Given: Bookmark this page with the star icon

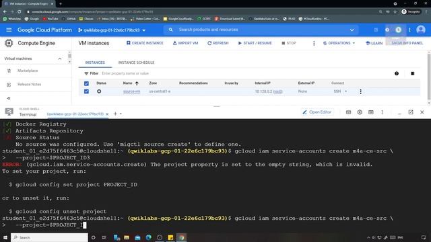Looking at the screenshot, I should point(395,12).
